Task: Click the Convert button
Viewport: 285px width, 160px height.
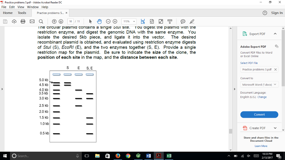Action: (x=259, y=114)
